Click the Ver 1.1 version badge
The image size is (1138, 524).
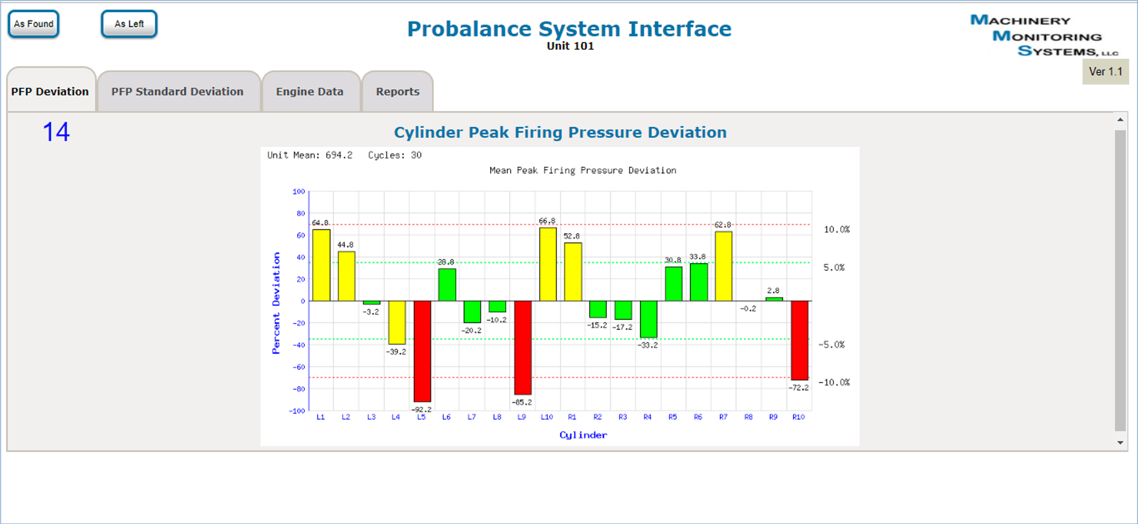pyautogui.click(x=1105, y=71)
